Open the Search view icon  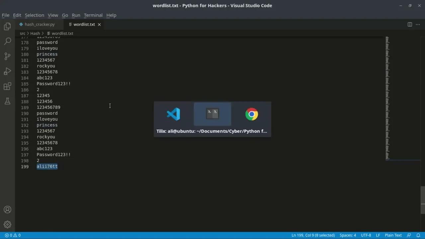click(x=7, y=41)
